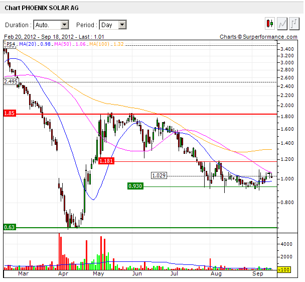Screen dimensions: 305x282
Task: Click the yellow x100 volume scale badge
Action: point(284,270)
